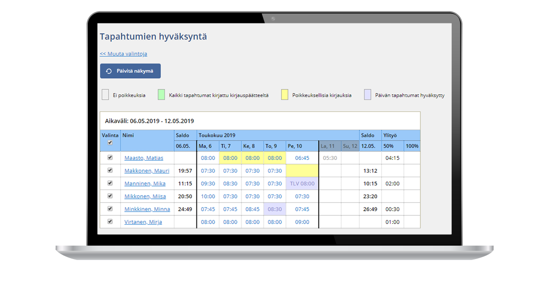The image size is (552, 289).
Task: Click the yellow Poikkeuksellisia kirjauksia legend swatch
Action: click(285, 95)
